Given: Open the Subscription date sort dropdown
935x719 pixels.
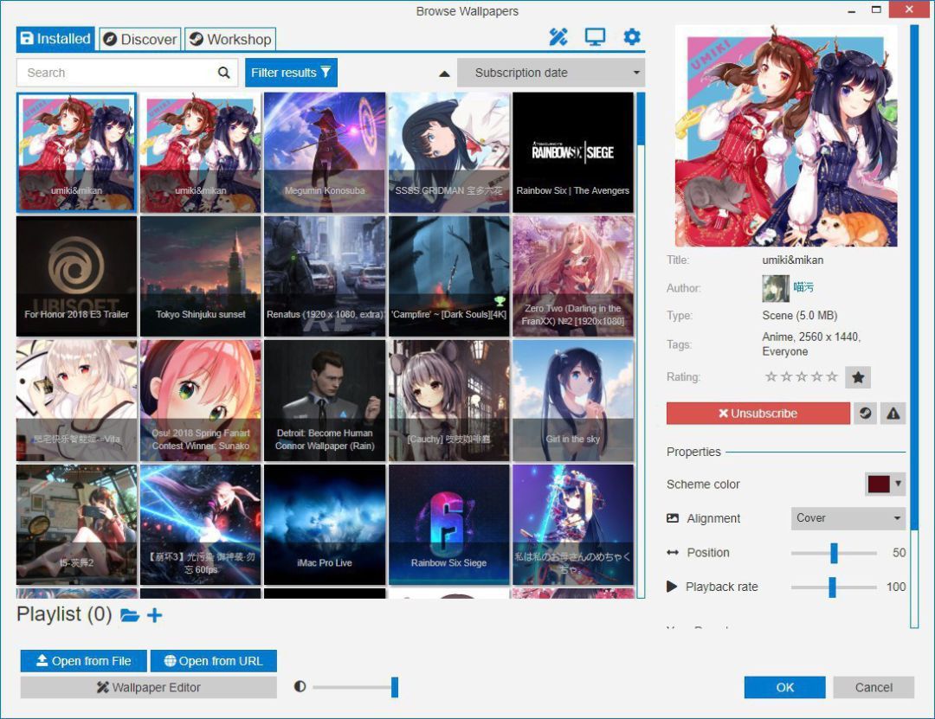Looking at the screenshot, I should pos(551,73).
